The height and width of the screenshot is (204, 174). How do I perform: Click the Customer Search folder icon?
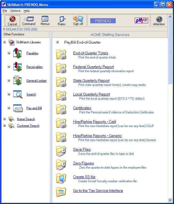(12, 126)
